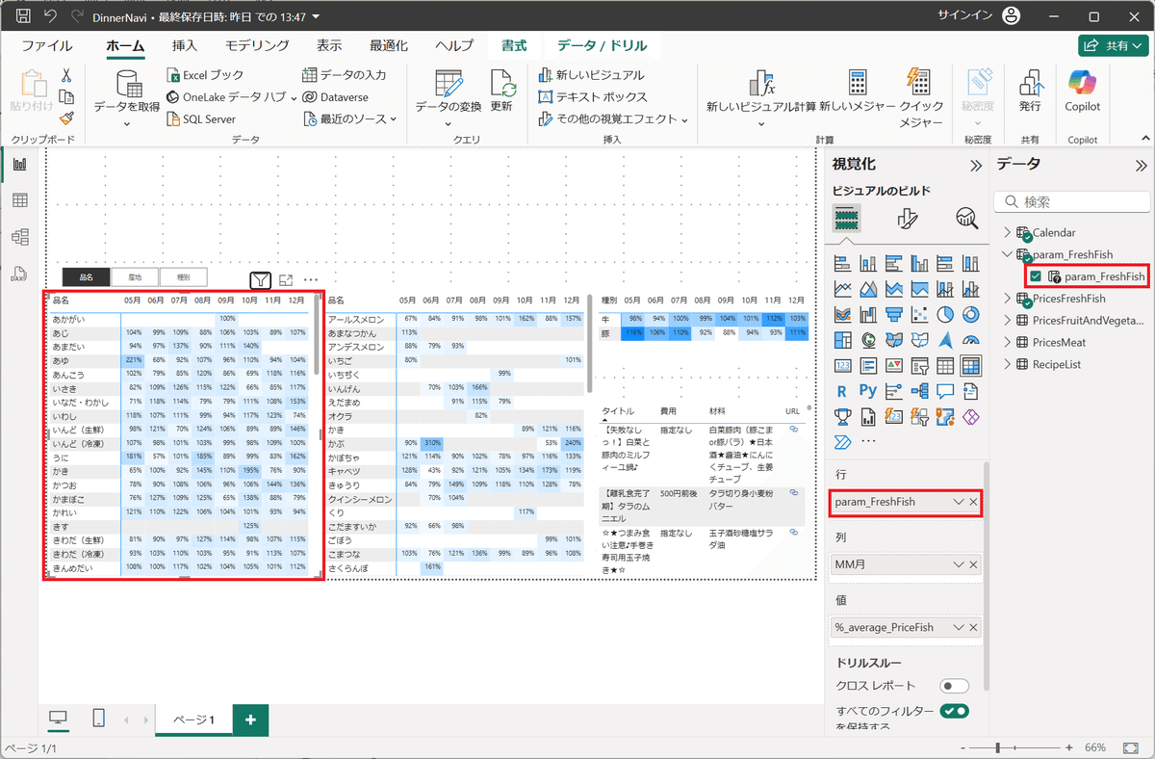Switch to Report view in left sidebar

[19, 165]
